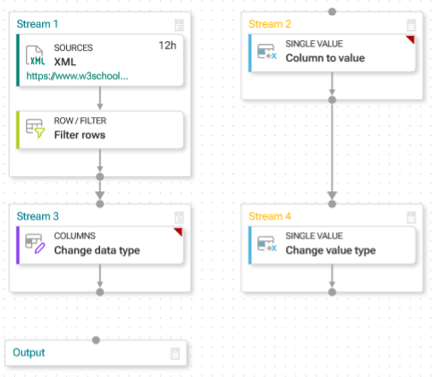Click the Filter rows funnel icon
435x377 pixels.
click(x=36, y=129)
